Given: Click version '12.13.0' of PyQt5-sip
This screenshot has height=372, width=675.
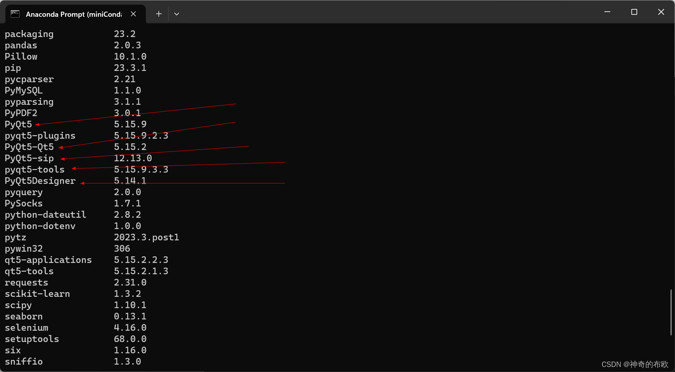Looking at the screenshot, I should click(133, 159).
